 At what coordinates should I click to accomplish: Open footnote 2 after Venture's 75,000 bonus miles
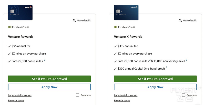tap(45, 60)
